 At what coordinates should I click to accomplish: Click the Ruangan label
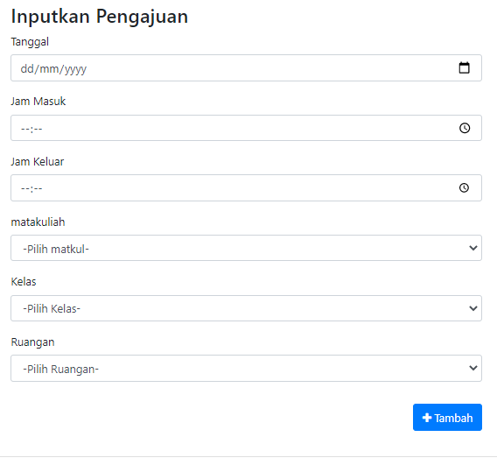[32, 342]
